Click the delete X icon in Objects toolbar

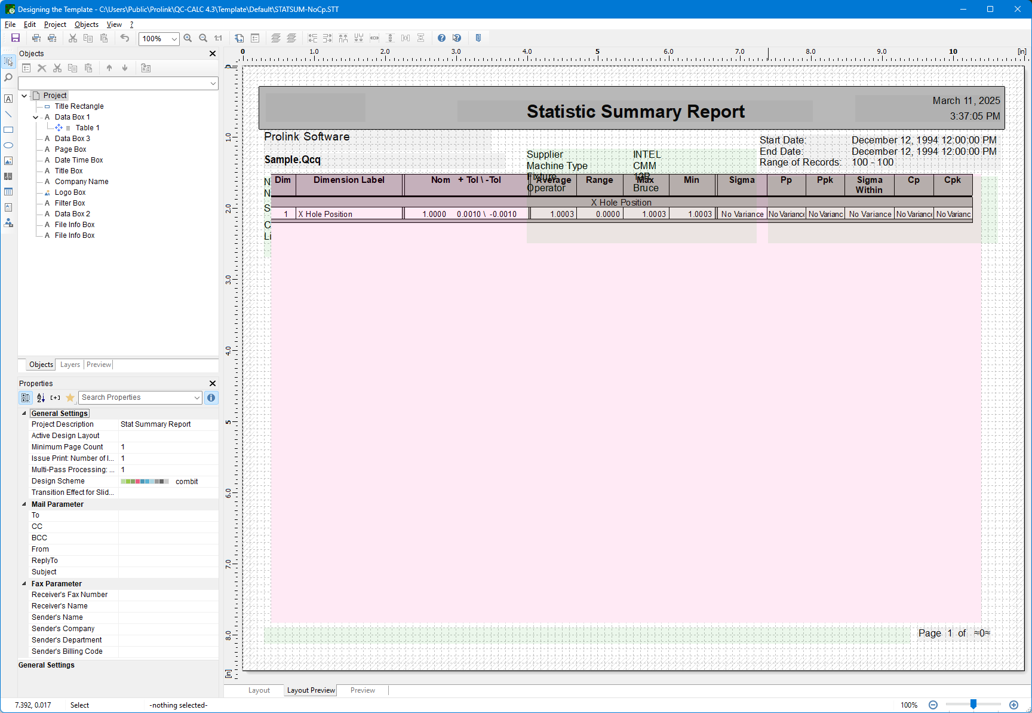(42, 68)
